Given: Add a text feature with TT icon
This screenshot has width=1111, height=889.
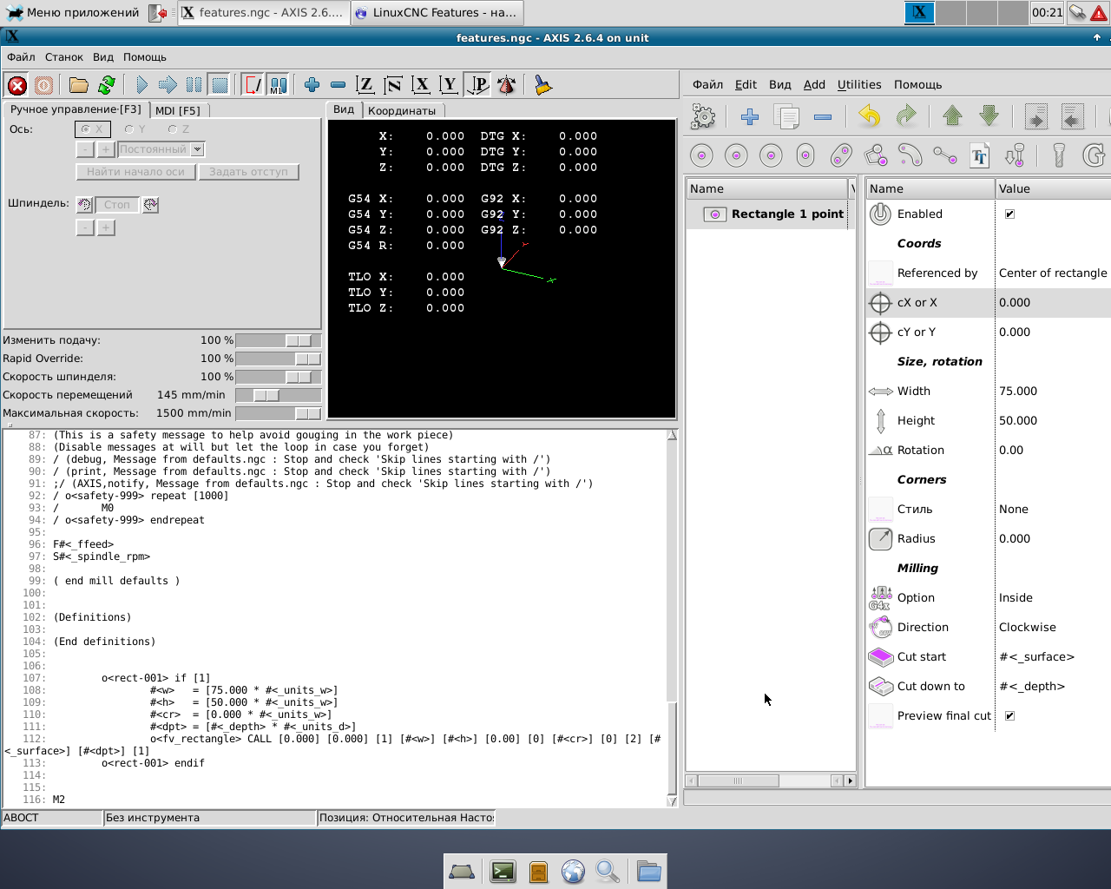Looking at the screenshot, I should 980,156.
